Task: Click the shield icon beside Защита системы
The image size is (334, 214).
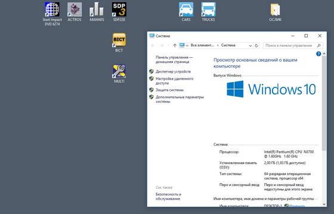Action: [151, 90]
